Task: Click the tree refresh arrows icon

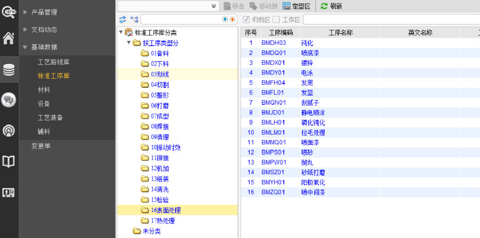Action: [x=123, y=20]
